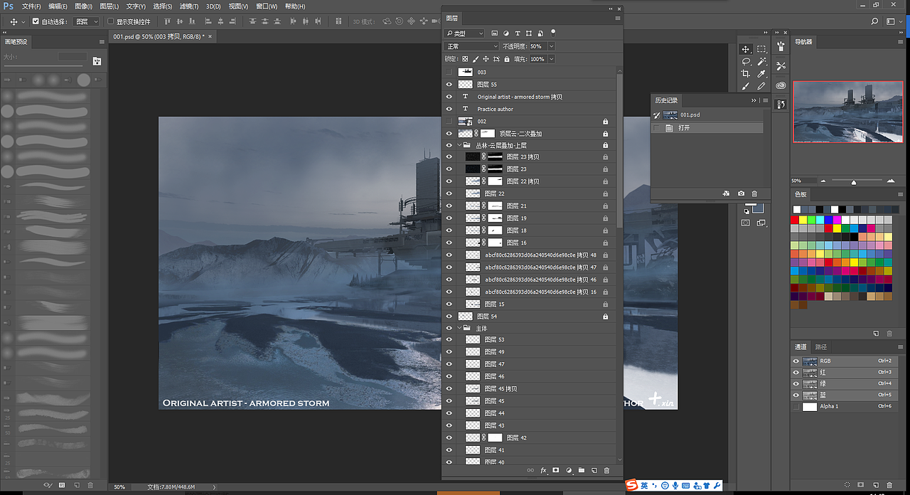Screen dimensions: 910x495
Task: Enable the Show Transform Controls (显示变换控件) checkbox
Action: point(111,21)
